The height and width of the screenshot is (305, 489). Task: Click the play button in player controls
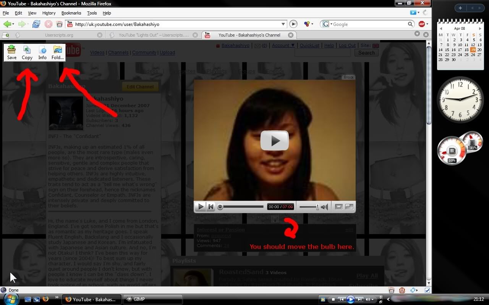pyautogui.click(x=201, y=207)
